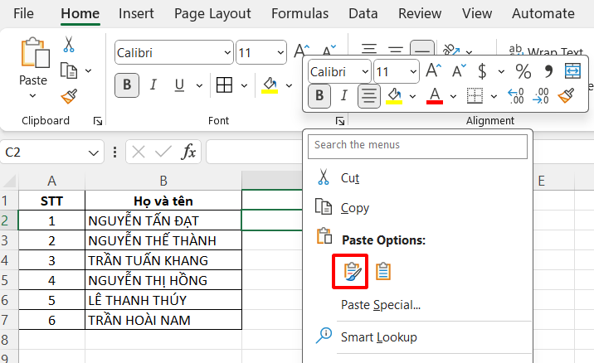Click Format Painter brush in the mini toolbar
Viewport: 594px width, 363px height.
tap(566, 96)
